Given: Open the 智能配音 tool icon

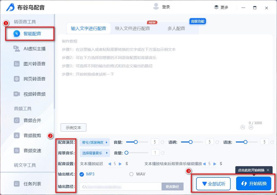Looking at the screenshot, I should [x=17, y=34].
